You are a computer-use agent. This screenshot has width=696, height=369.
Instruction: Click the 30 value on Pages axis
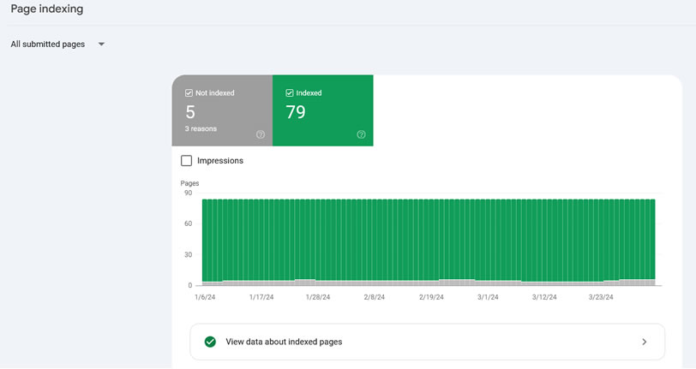point(189,254)
